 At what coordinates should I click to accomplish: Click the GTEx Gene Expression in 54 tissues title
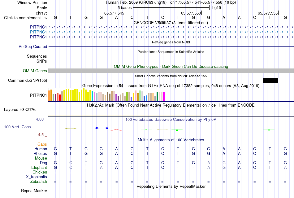pyautogui.click(x=171, y=86)
